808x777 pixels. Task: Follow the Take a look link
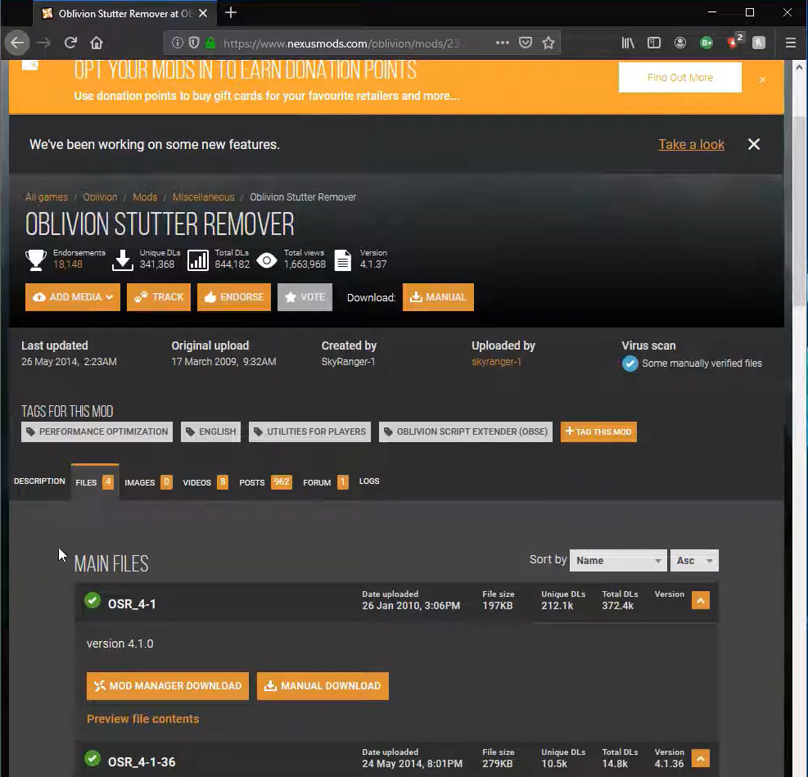click(x=691, y=144)
